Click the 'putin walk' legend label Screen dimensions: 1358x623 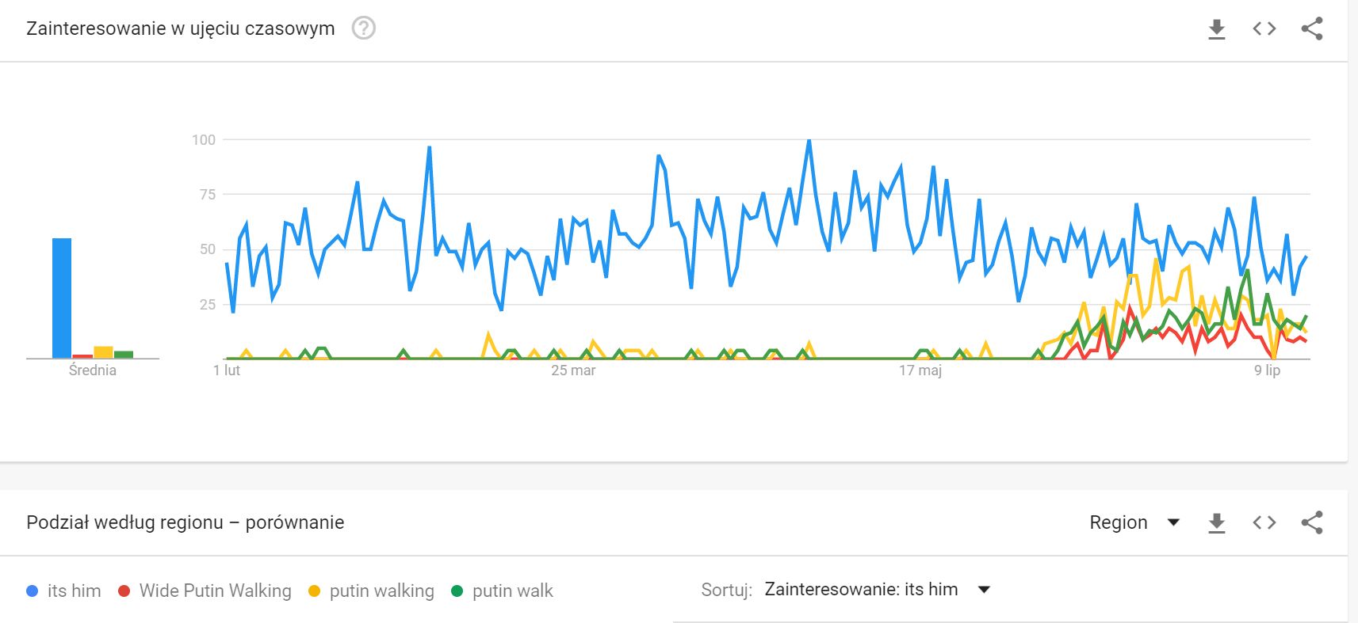[x=512, y=591]
